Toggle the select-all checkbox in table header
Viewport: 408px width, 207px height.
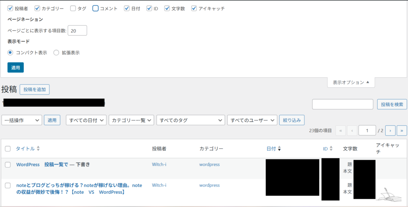pos(8,149)
